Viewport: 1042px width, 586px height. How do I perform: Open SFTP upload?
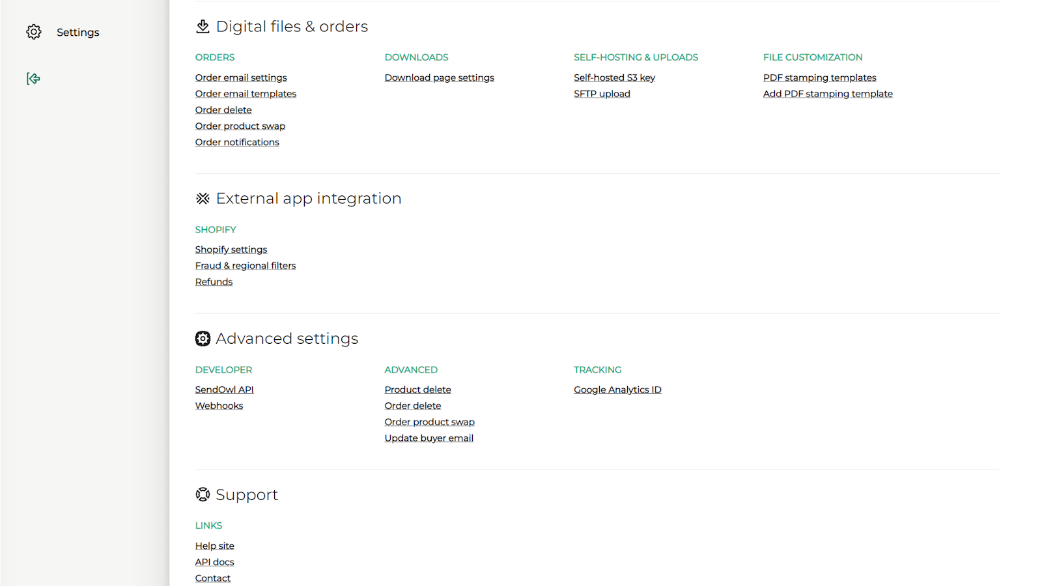click(602, 93)
